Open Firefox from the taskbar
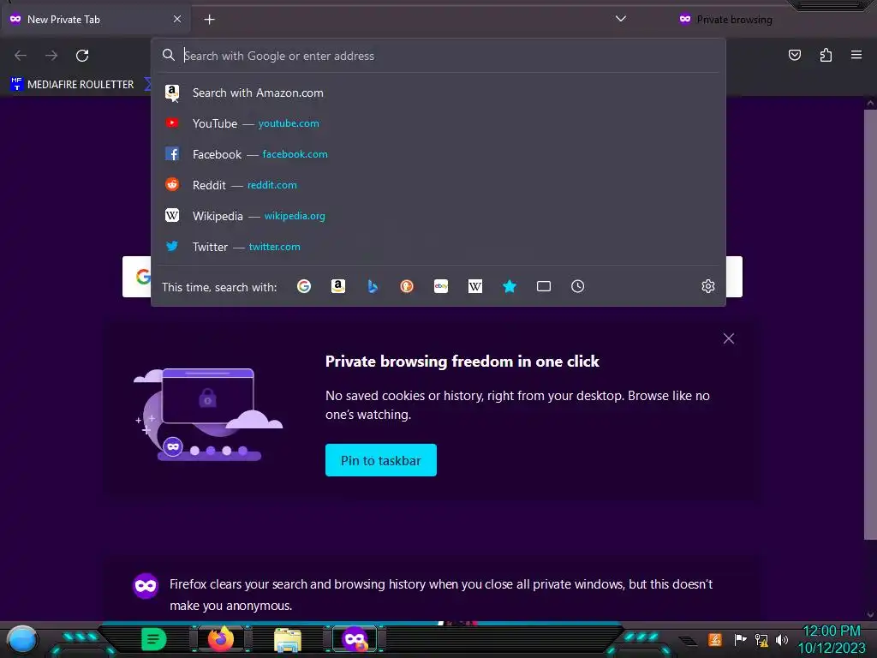Screen dimensions: 877x658 pyautogui.click(x=221, y=639)
